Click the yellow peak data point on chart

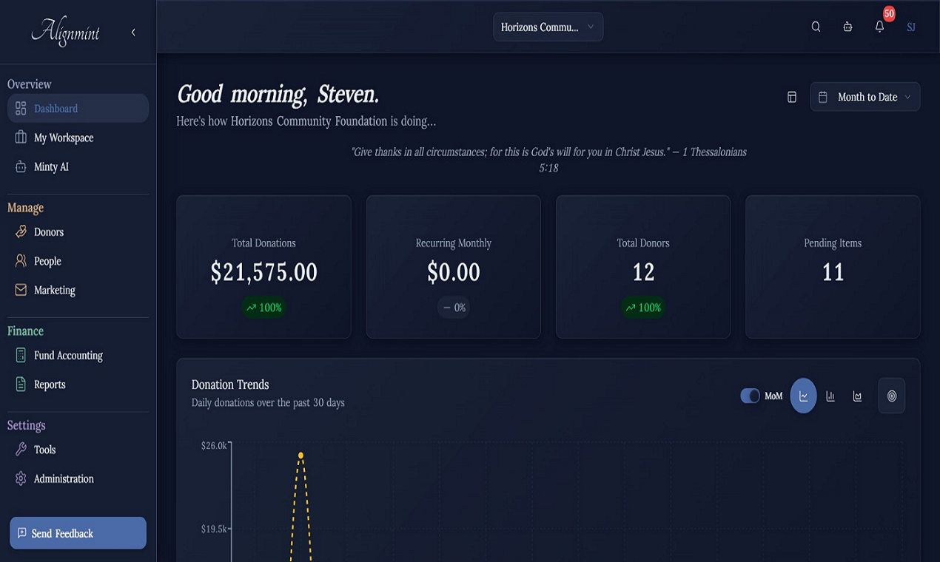tap(301, 456)
